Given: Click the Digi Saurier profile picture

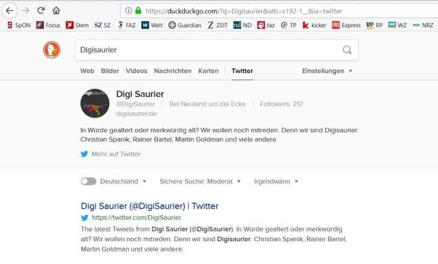Looking at the screenshot, I should (95, 103).
